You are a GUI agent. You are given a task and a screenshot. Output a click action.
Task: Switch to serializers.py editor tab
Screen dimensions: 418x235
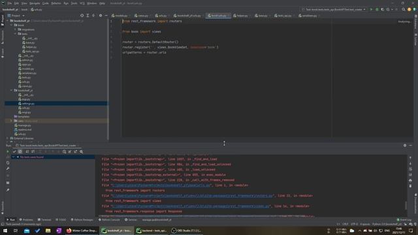click(308, 16)
